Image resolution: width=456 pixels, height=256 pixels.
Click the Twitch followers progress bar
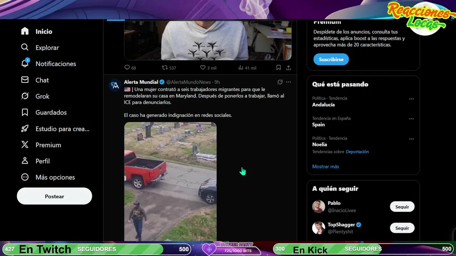pyautogui.click(x=97, y=249)
